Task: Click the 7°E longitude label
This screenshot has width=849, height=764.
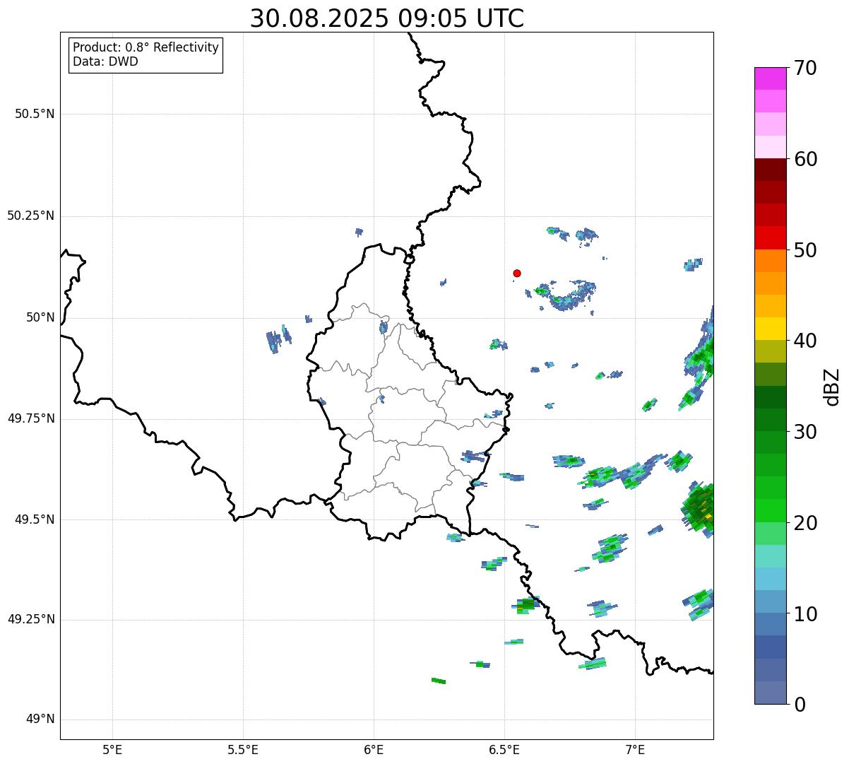Action: point(635,749)
